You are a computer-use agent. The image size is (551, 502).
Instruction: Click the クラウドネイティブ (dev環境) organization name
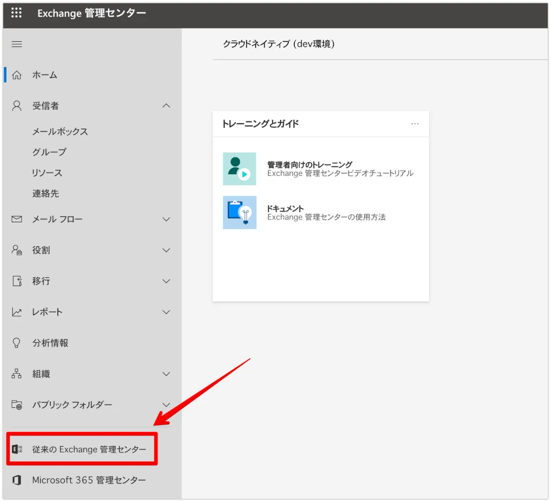[x=279, y=44]
